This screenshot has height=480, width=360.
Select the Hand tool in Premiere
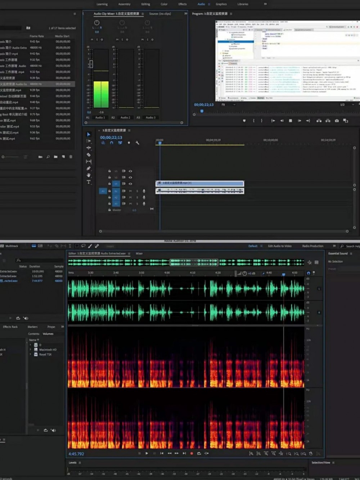tap(89, 175)
